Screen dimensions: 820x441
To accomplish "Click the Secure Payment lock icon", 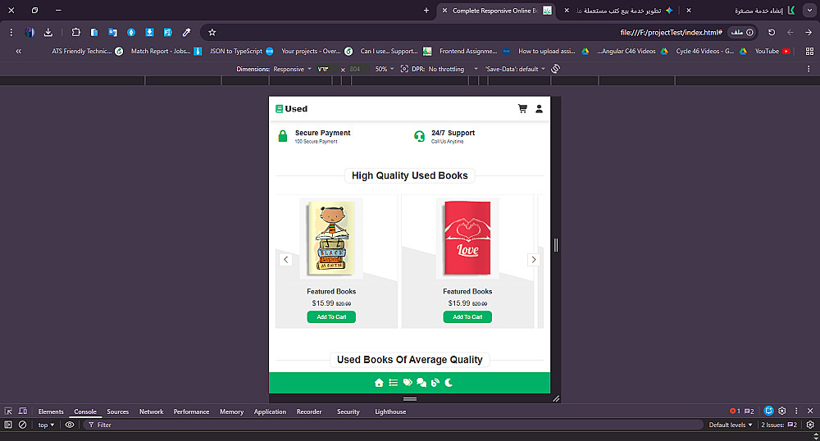I will tap(282, 136).
